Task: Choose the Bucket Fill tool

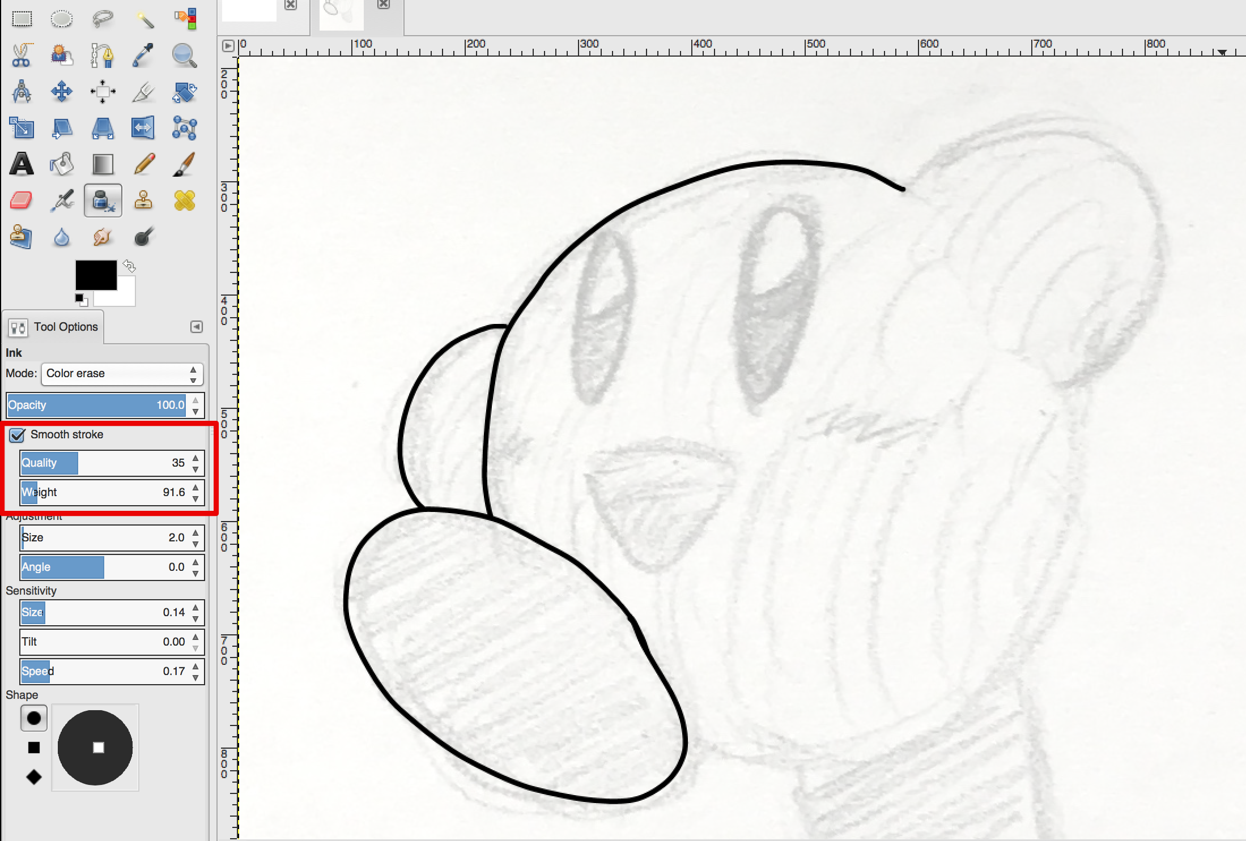Action: 62,164
